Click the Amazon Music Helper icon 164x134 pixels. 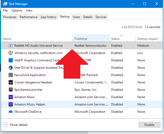click(11, 104)
